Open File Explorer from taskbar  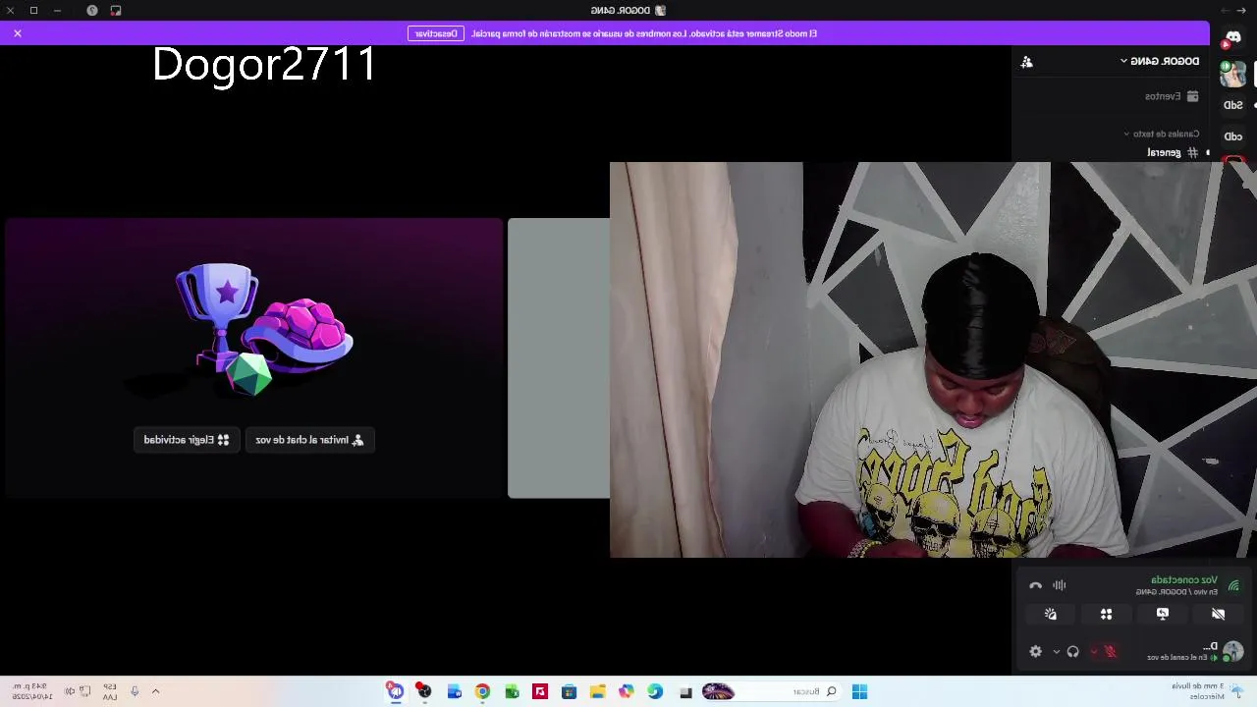597,691
